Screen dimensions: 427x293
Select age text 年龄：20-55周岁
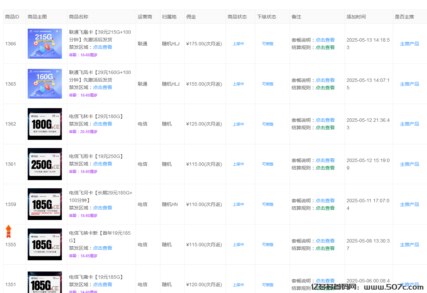tap(83, 132)
